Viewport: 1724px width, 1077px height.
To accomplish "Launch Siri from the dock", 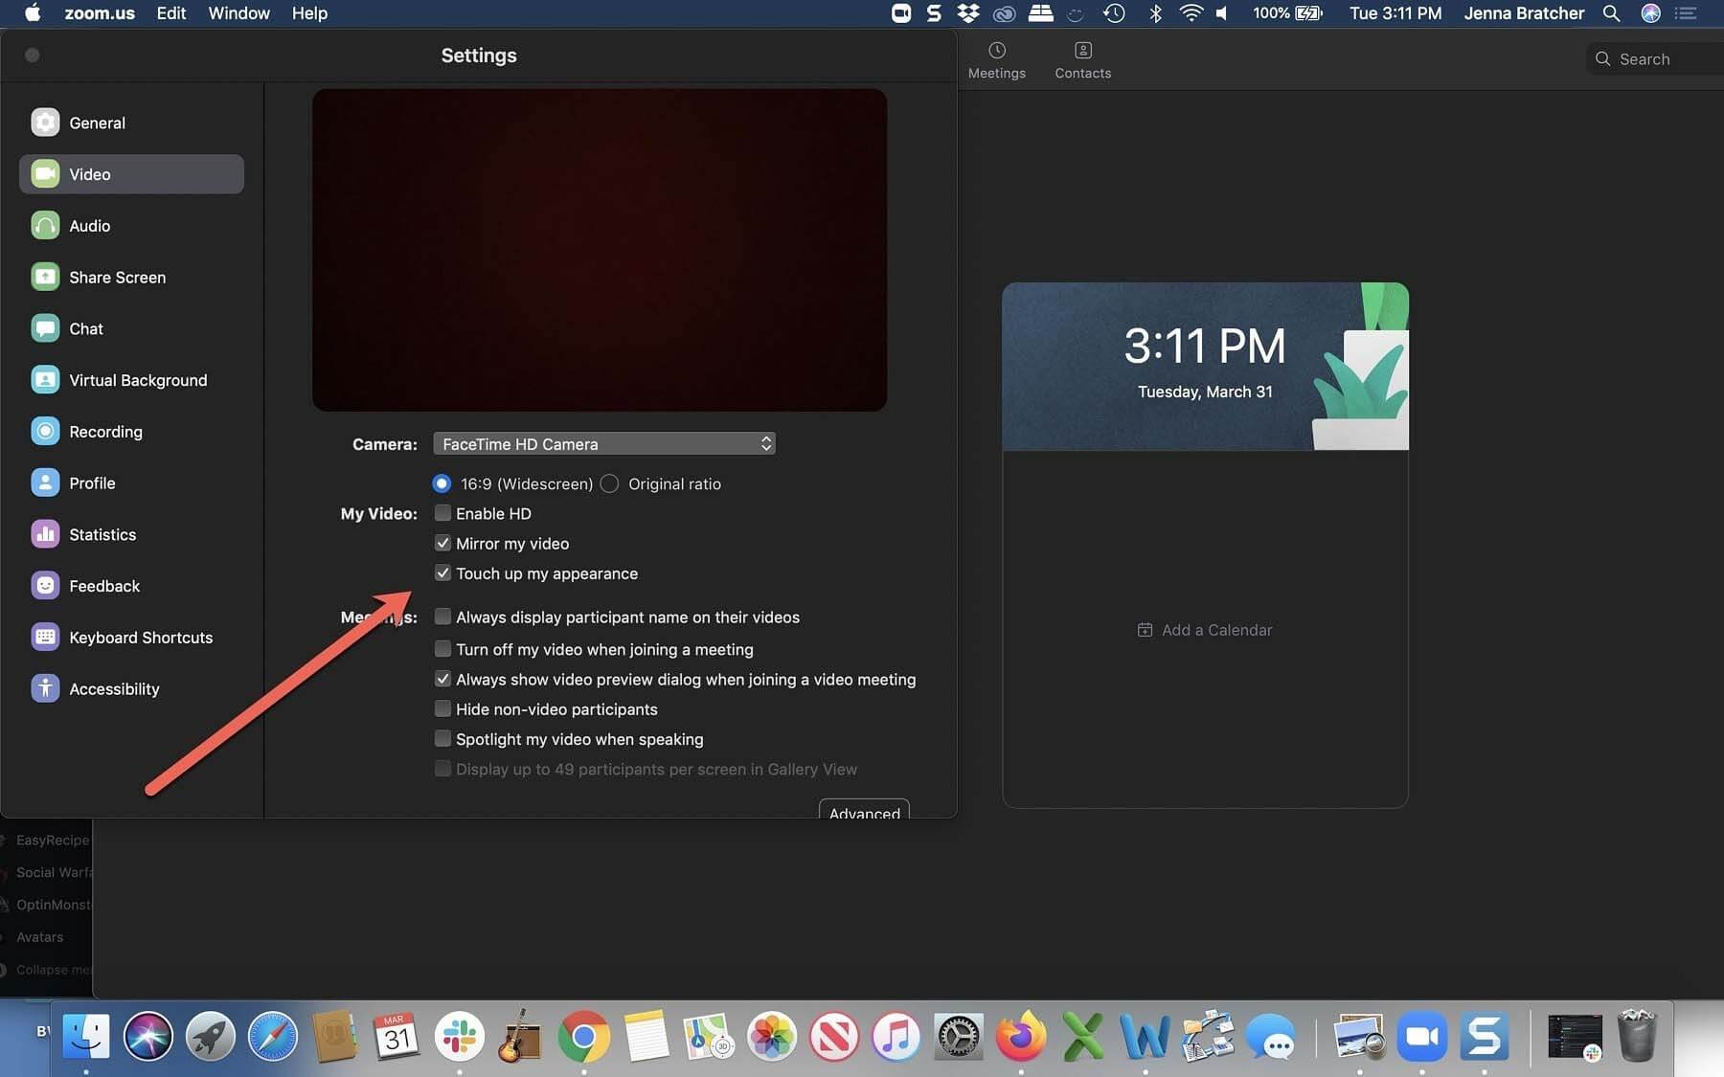I will click(x=147, y=1036).
